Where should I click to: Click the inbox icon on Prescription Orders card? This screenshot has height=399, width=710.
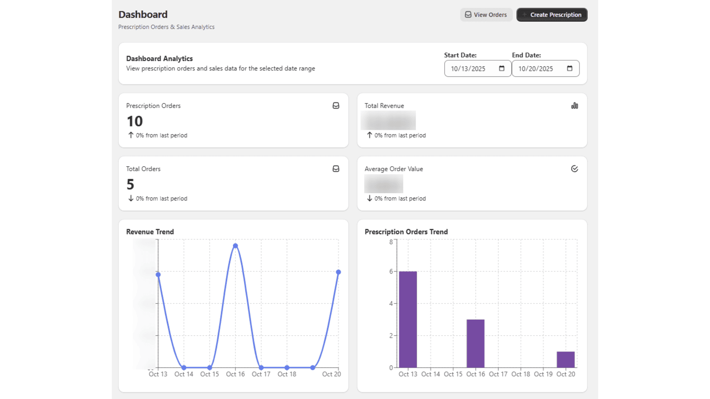pos(336,106)
